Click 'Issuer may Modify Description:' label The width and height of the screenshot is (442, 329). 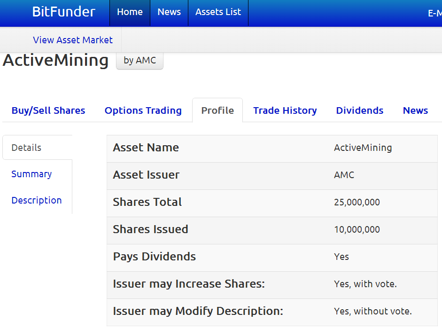198,311
